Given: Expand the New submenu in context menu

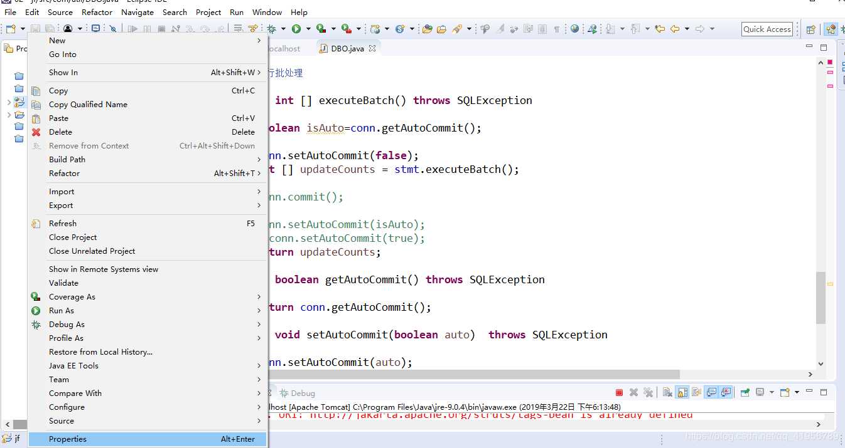Looking at the screenshot, I should (148, 40).
